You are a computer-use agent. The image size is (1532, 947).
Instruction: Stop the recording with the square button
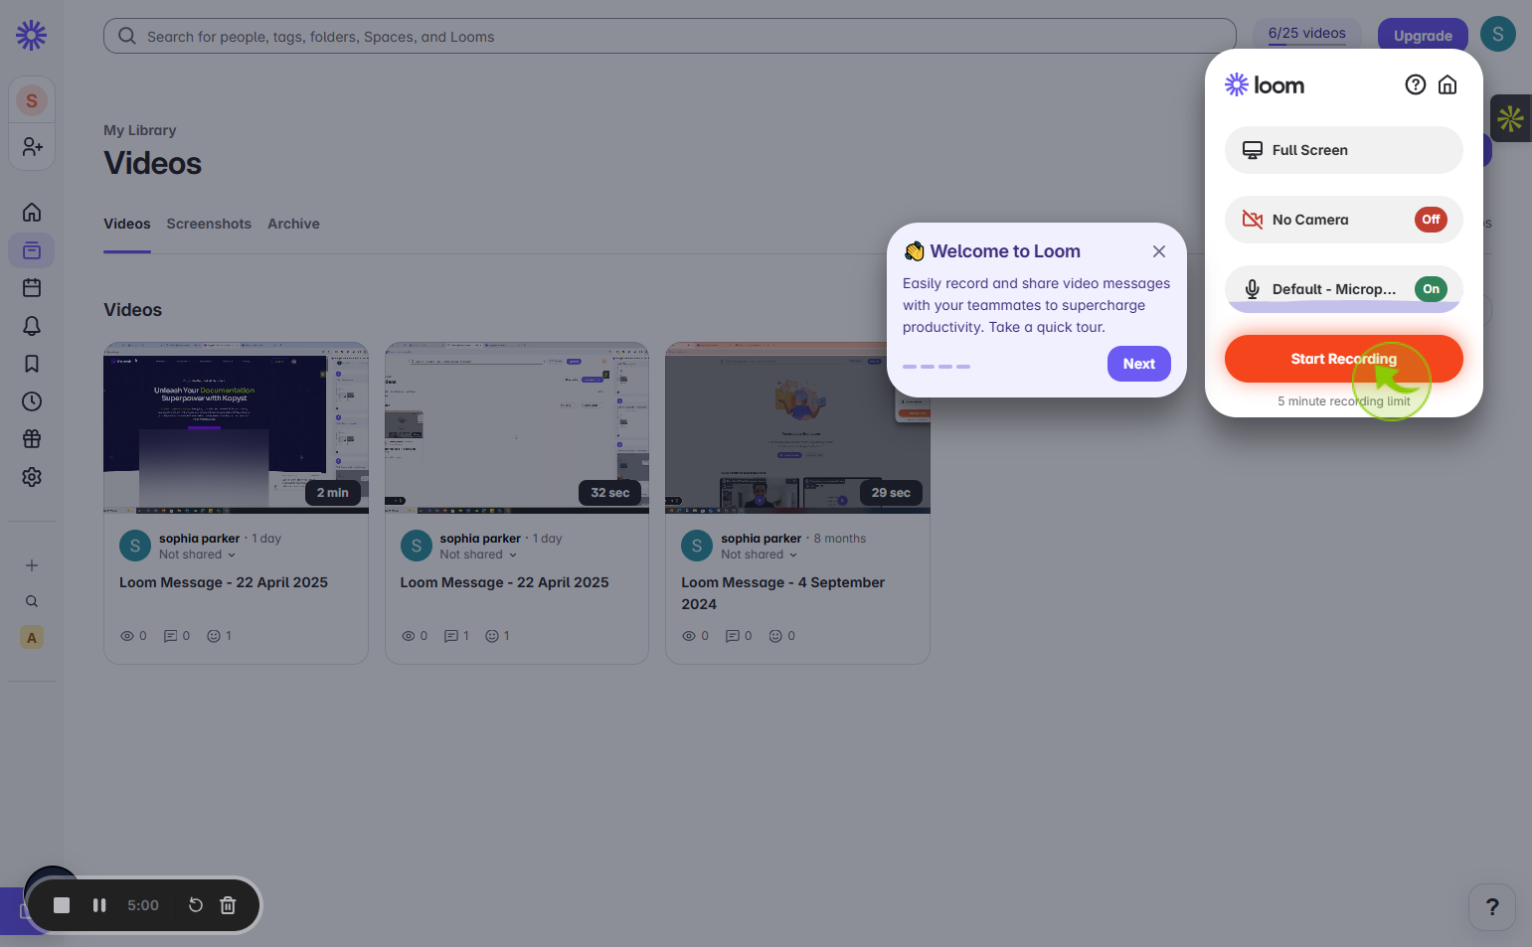pyautogui.click(x=62, y=905)
